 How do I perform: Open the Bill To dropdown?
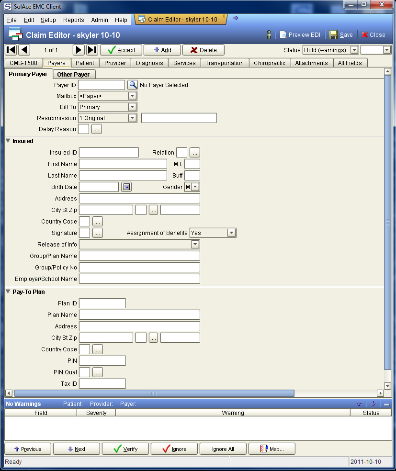[132, 107]
